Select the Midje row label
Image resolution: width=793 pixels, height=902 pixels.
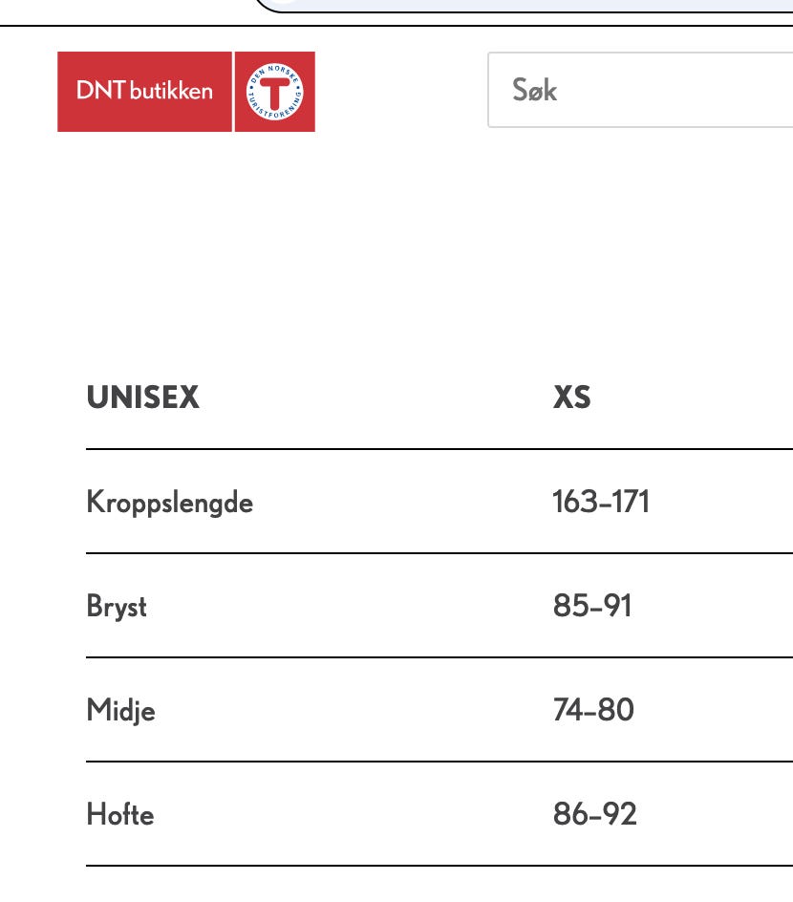(x=120, y=711)
